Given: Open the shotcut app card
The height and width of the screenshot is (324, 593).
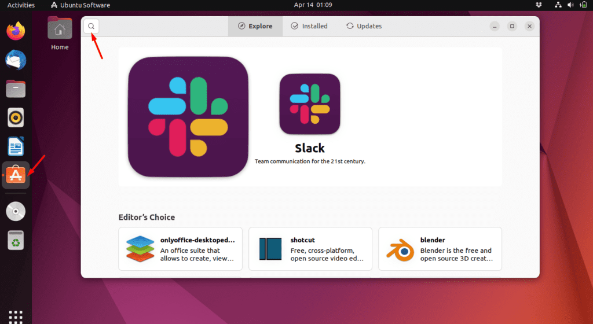Looking at the screenshot, I should (310, 249).
